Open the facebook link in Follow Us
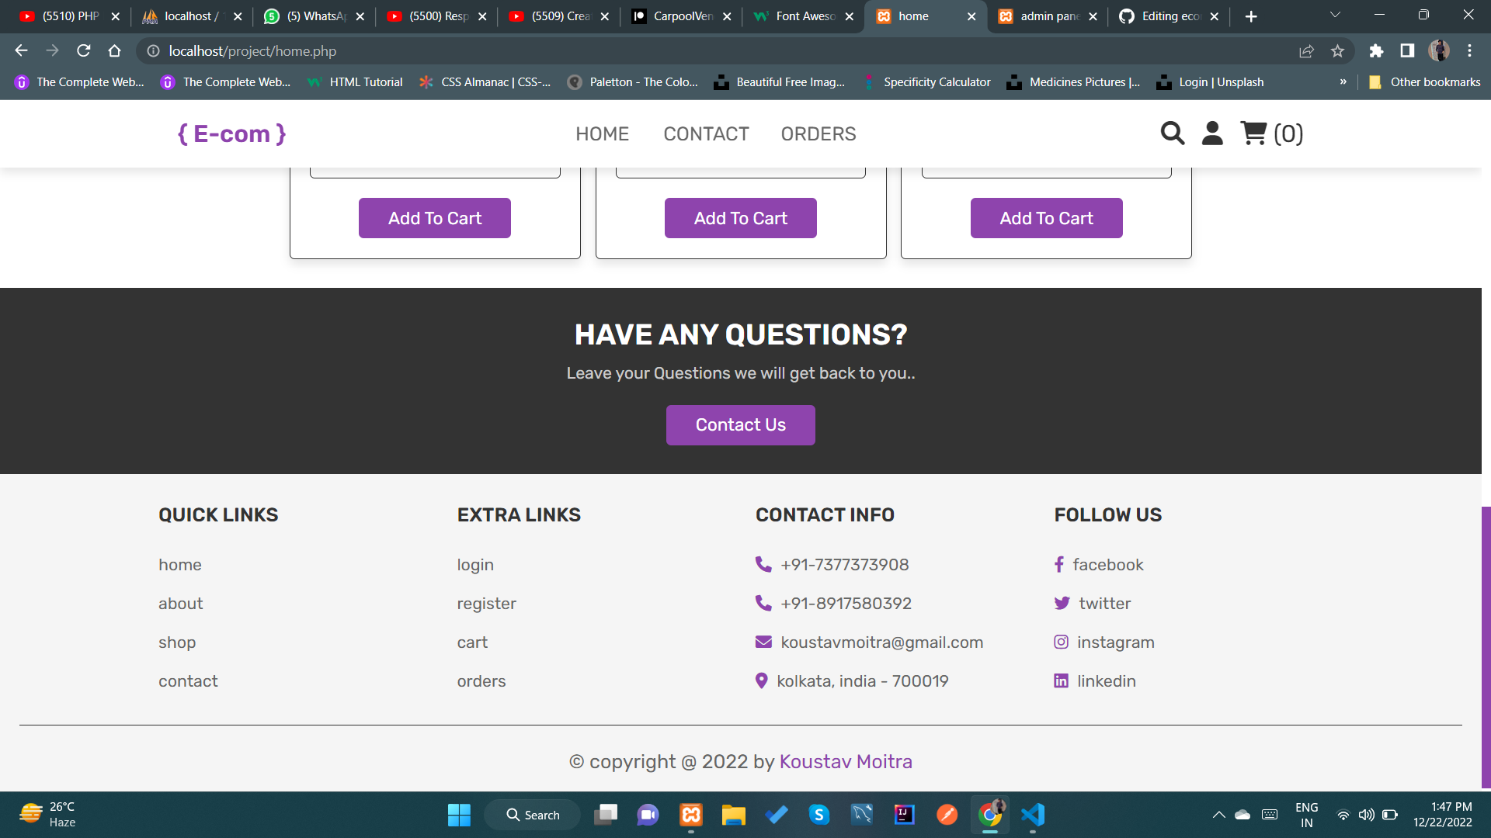This screenshot has width=1491, height=838. (x=1099, y=565)
